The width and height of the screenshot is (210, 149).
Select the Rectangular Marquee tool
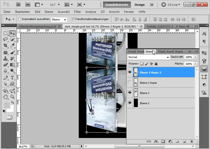[5, 33]
